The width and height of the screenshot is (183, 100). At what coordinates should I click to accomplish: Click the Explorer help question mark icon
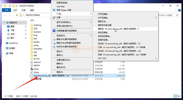(180, 10)
